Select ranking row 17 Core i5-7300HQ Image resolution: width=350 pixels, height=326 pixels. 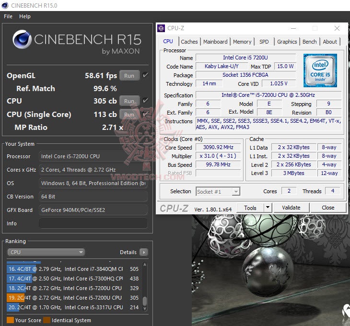pyautogui.click(x=74, y=279)
